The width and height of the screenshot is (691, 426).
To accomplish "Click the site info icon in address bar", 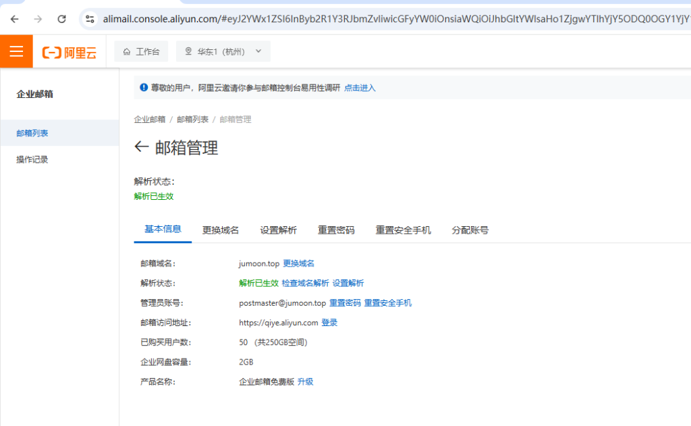I will point(90,19).
